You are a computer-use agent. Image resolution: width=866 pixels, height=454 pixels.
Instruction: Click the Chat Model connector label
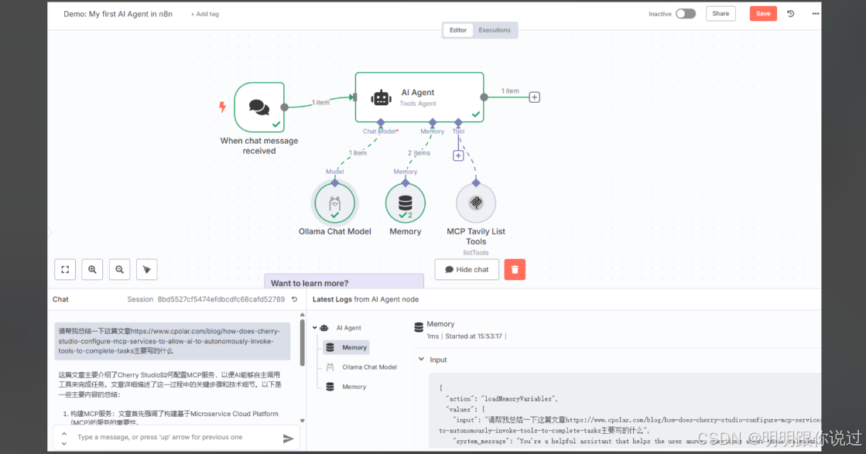380,131
